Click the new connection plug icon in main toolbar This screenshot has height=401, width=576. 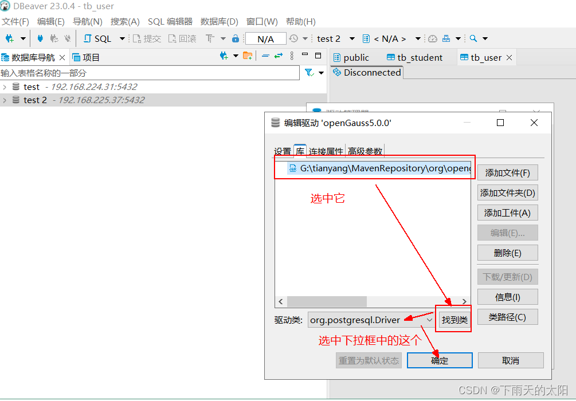click(x=10, y=38)
